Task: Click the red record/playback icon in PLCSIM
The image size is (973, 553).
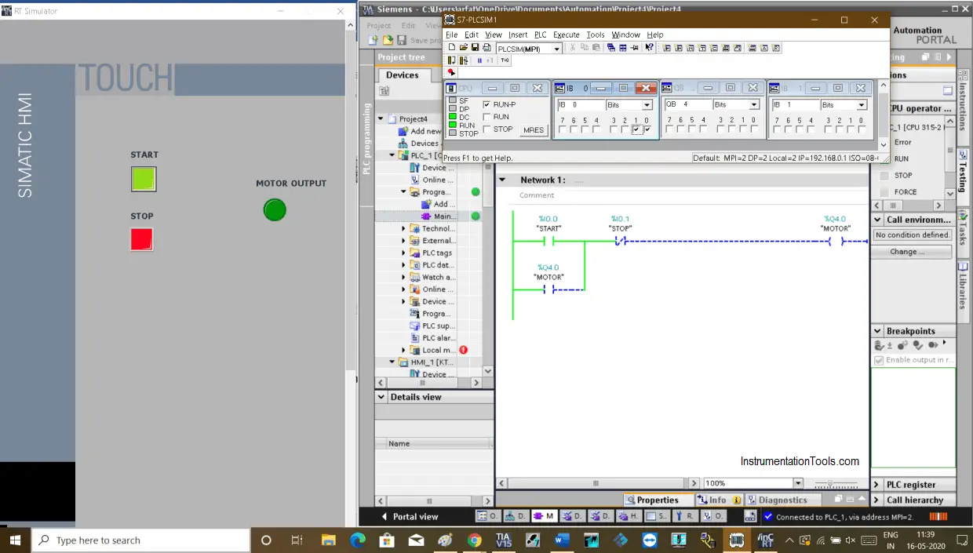Action: click(x=451, y=72)
